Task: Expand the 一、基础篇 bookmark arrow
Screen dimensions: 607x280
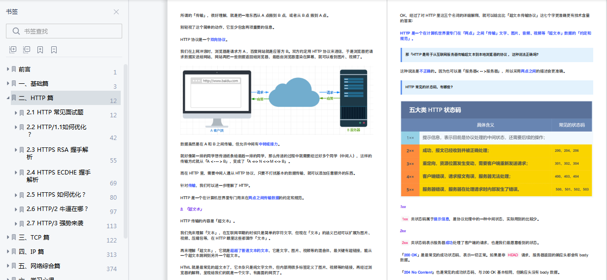Action: click(x=8, y=84)
